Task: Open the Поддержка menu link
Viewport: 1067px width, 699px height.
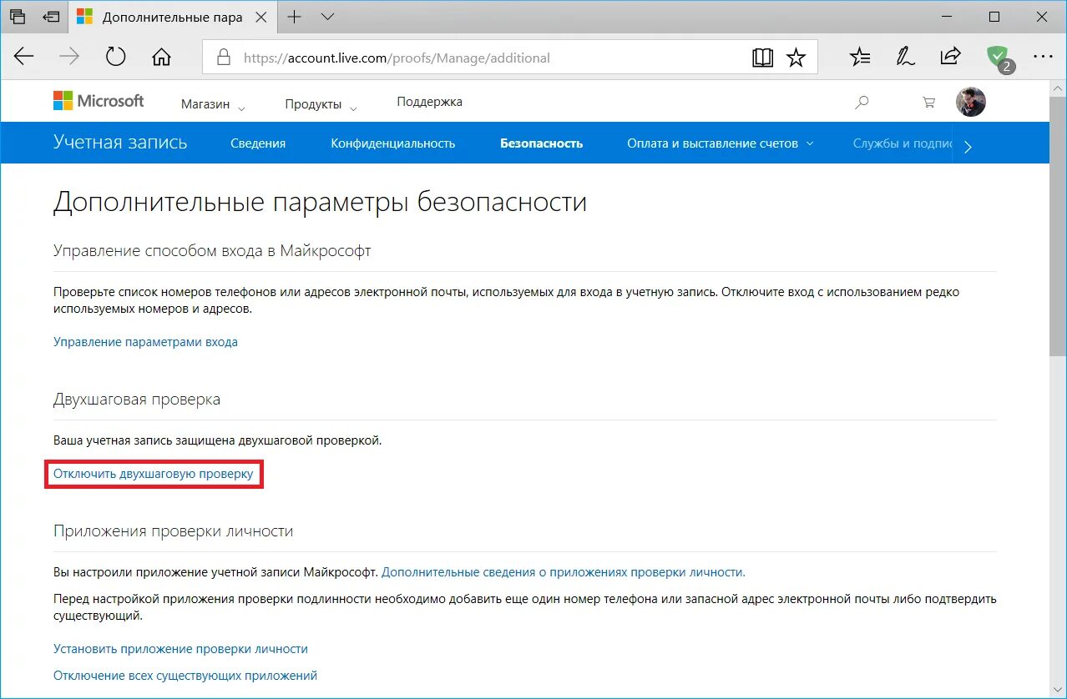Action: 429,102
